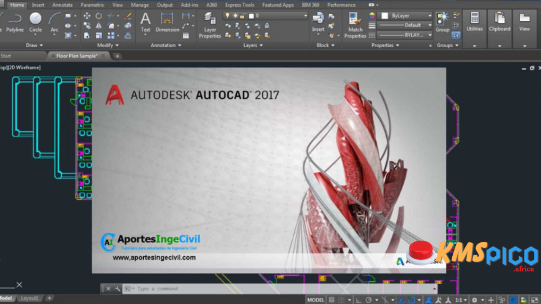Expand the Annotation panel
Screen dimensions: 541x304
(x=166, y=45)
